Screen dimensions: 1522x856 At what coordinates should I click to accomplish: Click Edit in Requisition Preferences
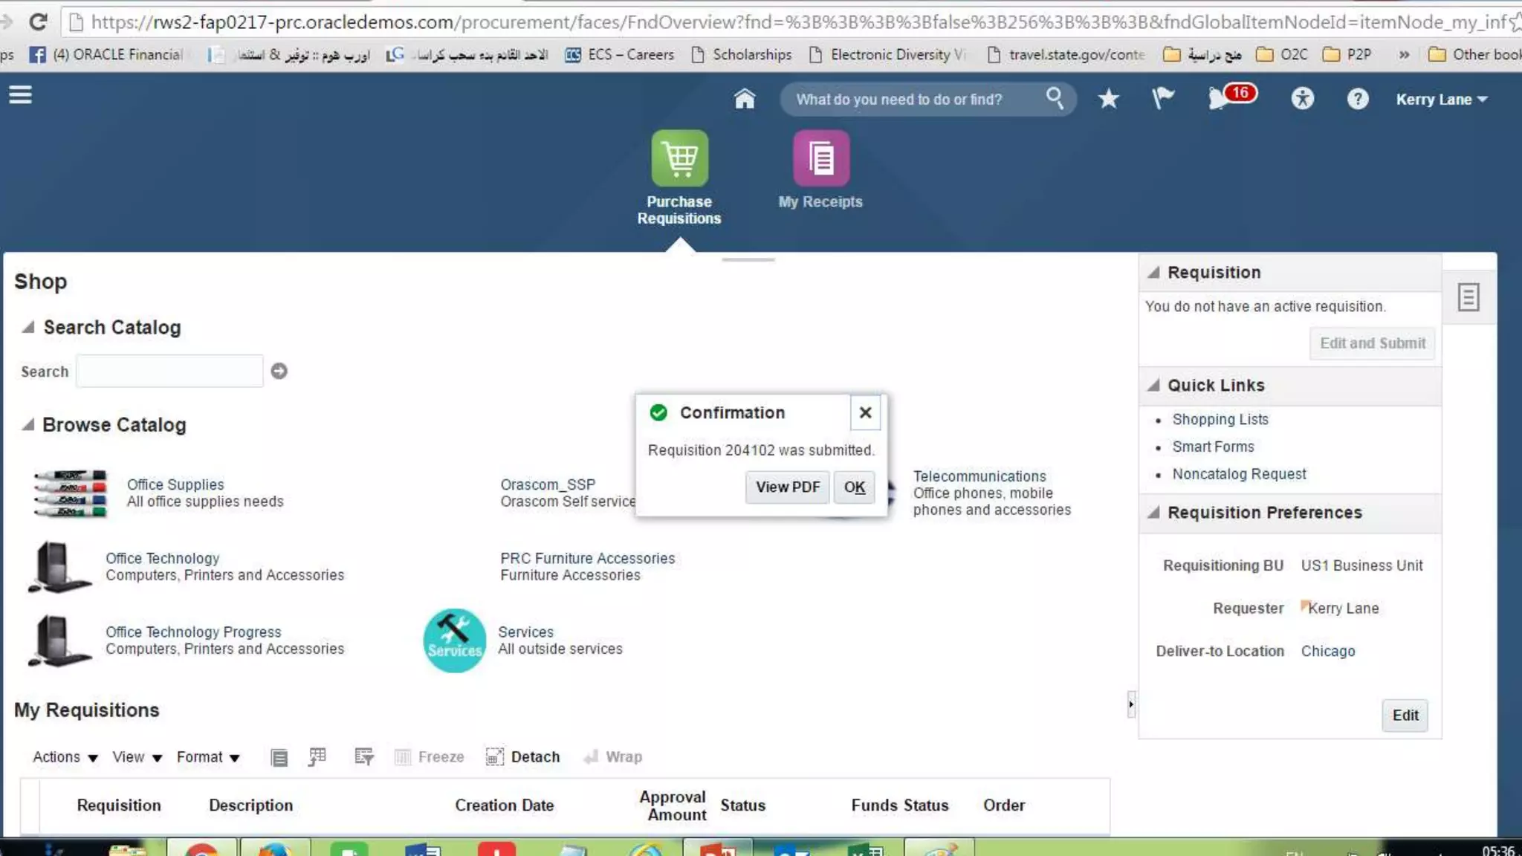[x=1405, y=715]
